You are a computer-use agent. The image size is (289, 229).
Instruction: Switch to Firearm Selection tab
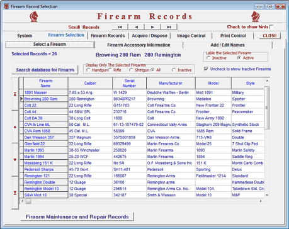[66, 35]
